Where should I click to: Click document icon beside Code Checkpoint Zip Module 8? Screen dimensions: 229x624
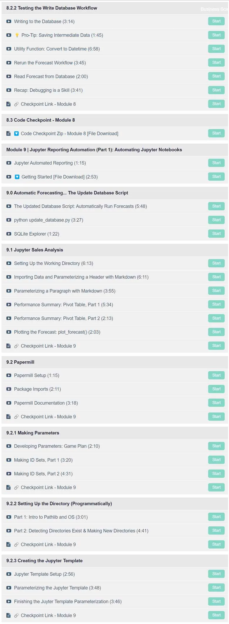point(9,133)
